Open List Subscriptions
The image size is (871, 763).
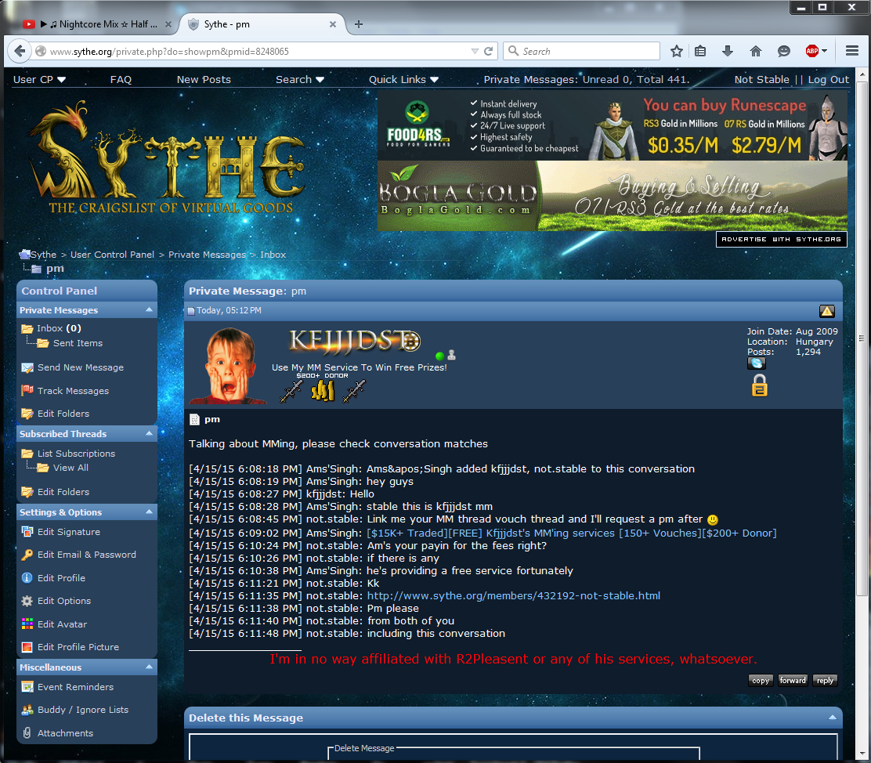(76, 454)
